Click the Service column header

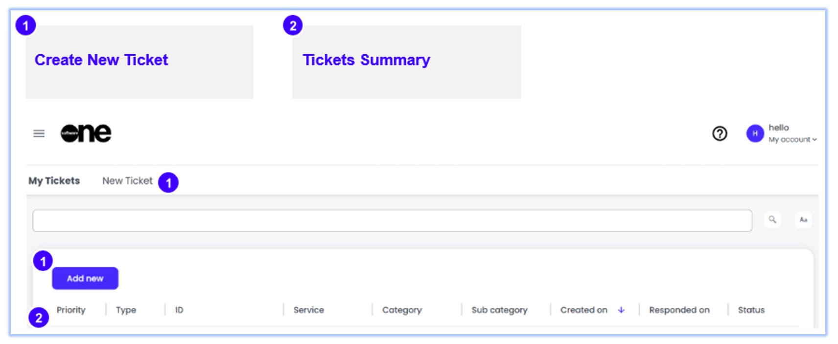(308, 310)
